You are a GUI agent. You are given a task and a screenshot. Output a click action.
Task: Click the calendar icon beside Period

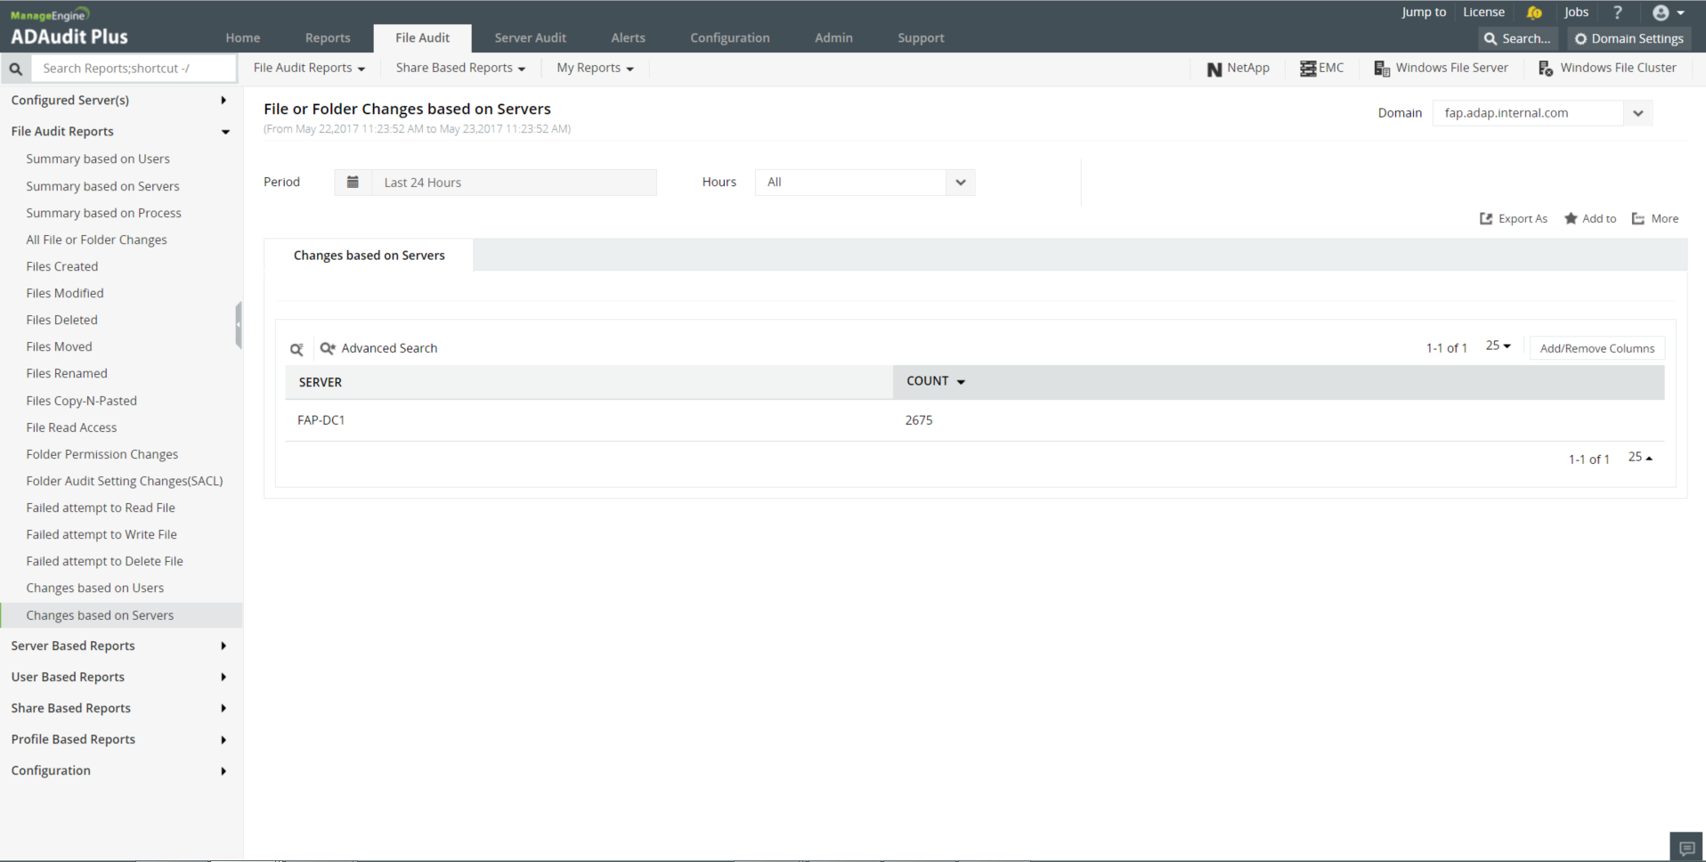pyautogui.click(x=353, y=182)
